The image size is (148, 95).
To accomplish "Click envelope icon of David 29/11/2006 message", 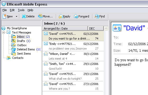I will (x=46, y=74).
